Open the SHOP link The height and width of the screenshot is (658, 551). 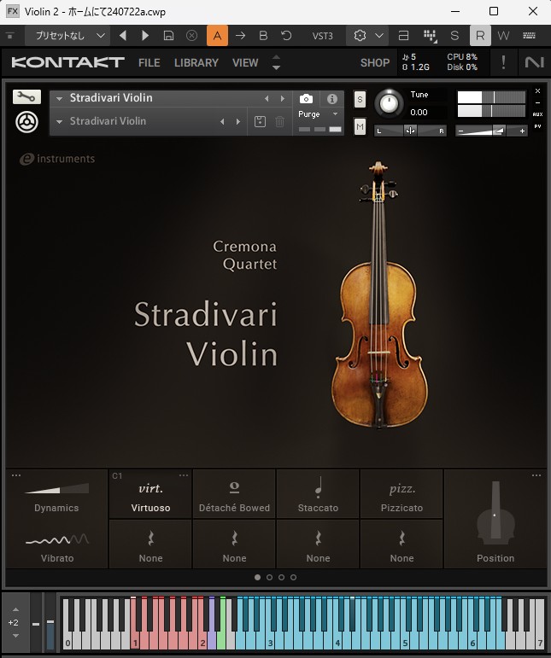(x=375, y=63)
